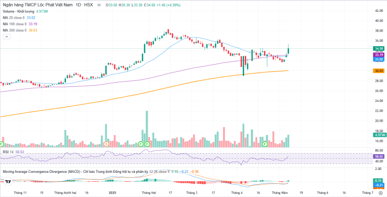Click the 42.00 price axis label
Image resolution: width=387 pixels, height=197 pixels.
[379, 11]
